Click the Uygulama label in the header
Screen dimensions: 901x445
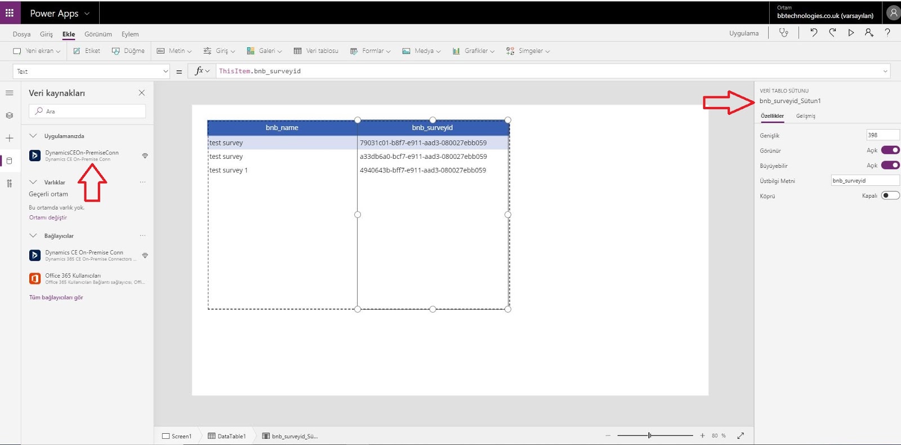(744, 33)
